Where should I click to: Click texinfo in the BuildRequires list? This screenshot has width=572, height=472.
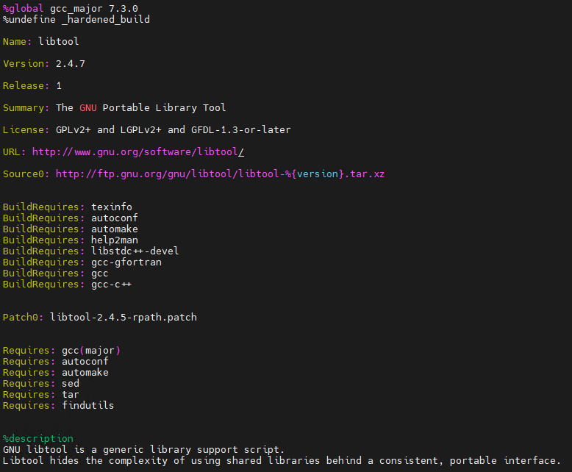click(111, 207)
